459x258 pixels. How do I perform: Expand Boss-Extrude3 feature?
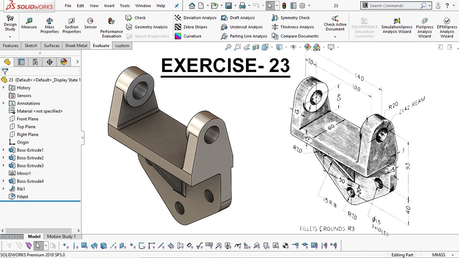click(x=4, y=166)
